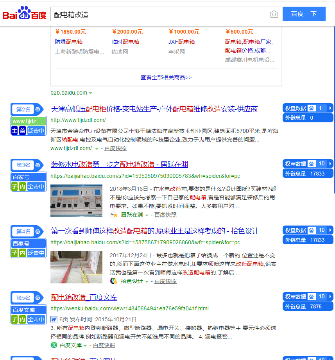
Task: Click 居跃在渊 author avatar icon
Action: pyautogui.click(x=114, y=215)
